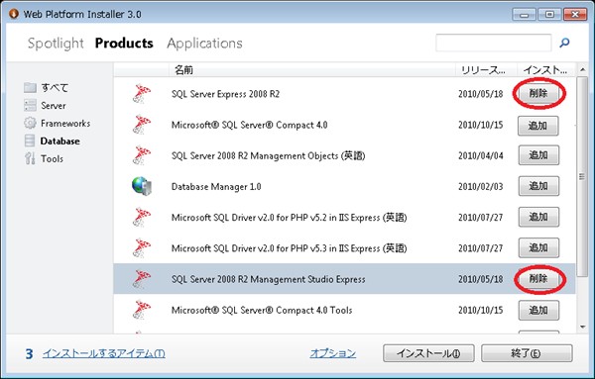Click the Management Studio Express row icon
The image size is (595, 379).
pyautogui.click(x=142, y=279)
